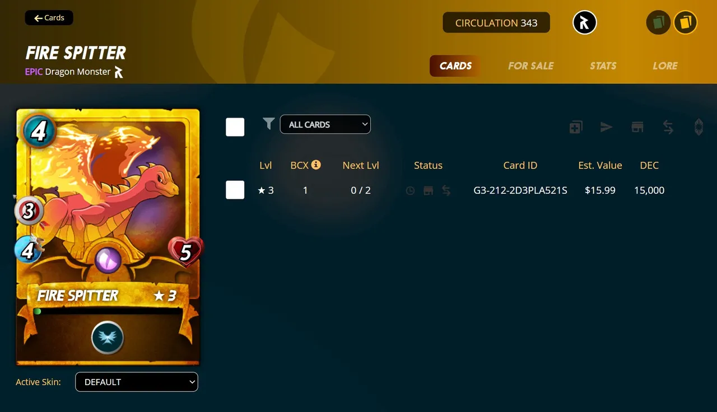Select the regular foil cards icon
Viewport: 717px width, 412px height.
pyautogui.click(x=658, y=23)
